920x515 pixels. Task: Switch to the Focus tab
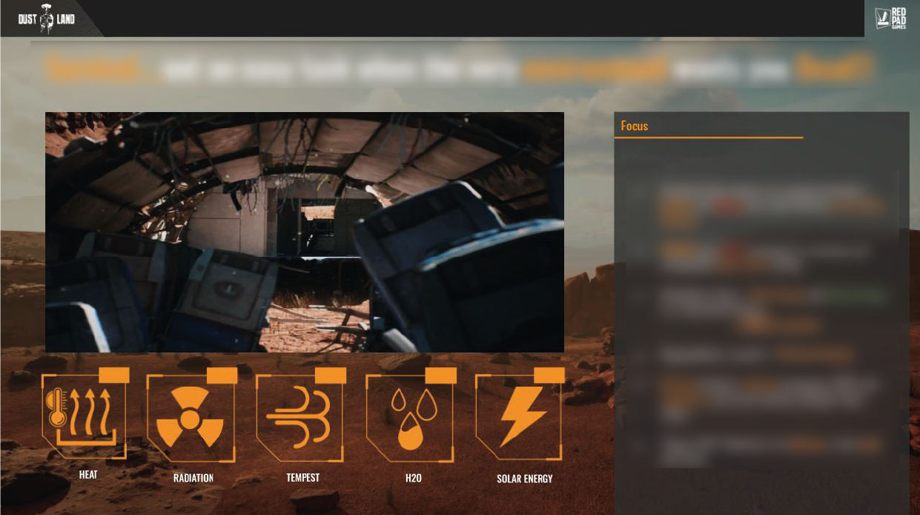coord(635,126)
